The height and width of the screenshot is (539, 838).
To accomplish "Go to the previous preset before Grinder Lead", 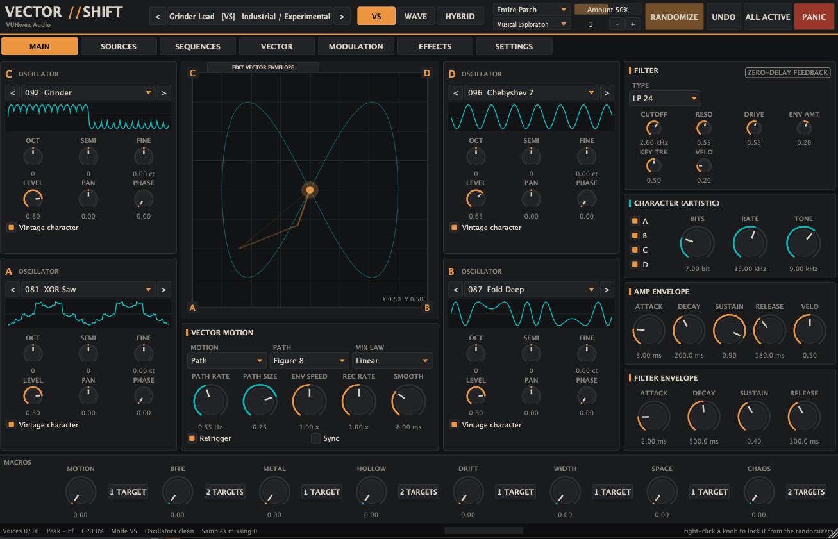I will (158, 17).
